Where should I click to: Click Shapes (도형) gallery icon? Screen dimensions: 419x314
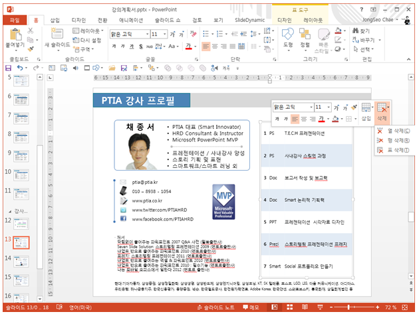(288, 35)
